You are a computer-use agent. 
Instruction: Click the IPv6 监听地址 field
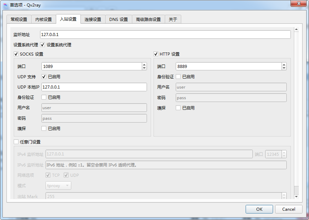(166, 165)
